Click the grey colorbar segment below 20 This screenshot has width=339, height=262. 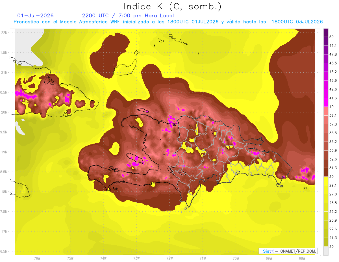pyautogui.click(x=326, y=251)
